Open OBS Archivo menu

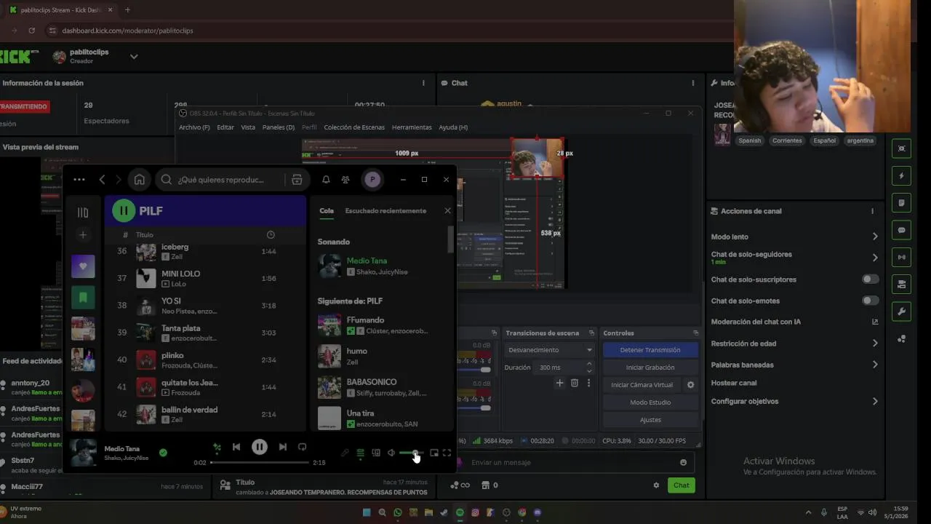(x=194, y=127)
